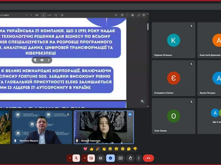Send the heart reaction
The image size is (221, 165).
[85, 149]
